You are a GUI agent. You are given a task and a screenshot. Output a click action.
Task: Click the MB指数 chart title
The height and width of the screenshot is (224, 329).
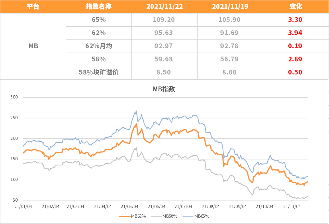pos(164,89)
